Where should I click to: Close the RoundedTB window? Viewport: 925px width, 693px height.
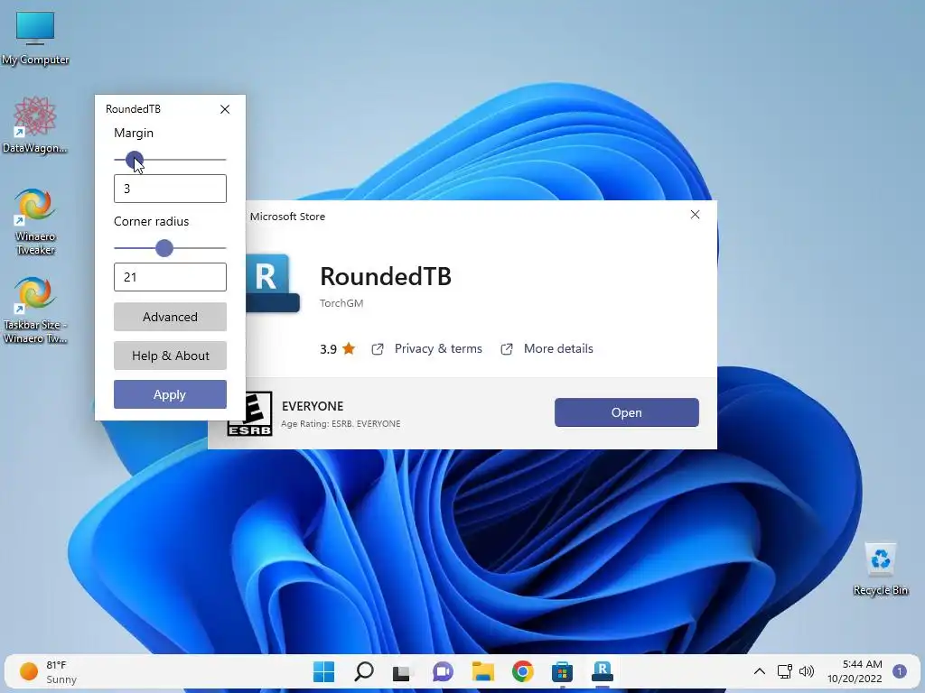tap(225, 109)
